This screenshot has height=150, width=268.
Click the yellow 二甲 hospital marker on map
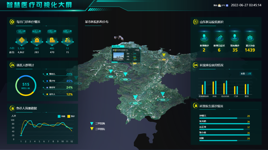coord(164,55)
